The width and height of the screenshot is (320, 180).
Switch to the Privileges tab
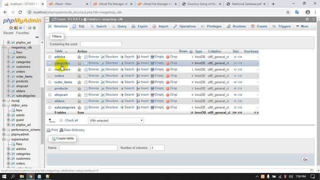211,26
